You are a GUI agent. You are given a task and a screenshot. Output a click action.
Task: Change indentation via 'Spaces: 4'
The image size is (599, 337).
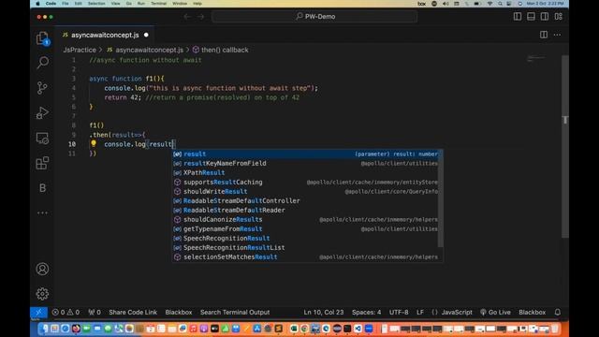tap(366, 312)
